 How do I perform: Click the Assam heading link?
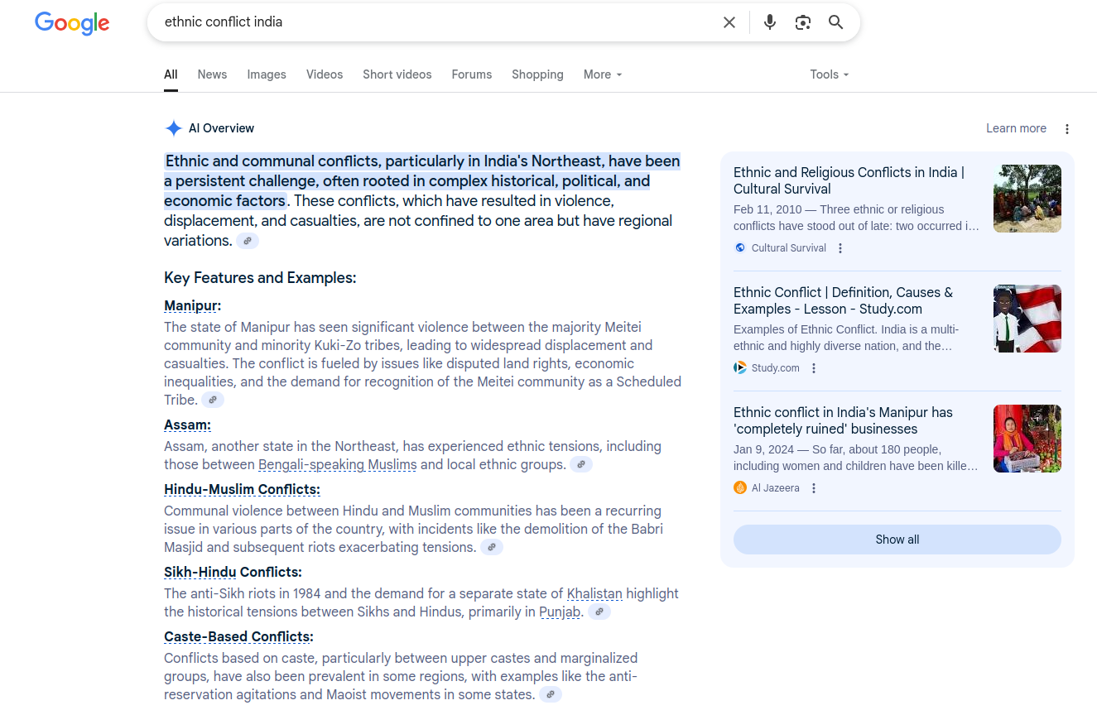187,425
